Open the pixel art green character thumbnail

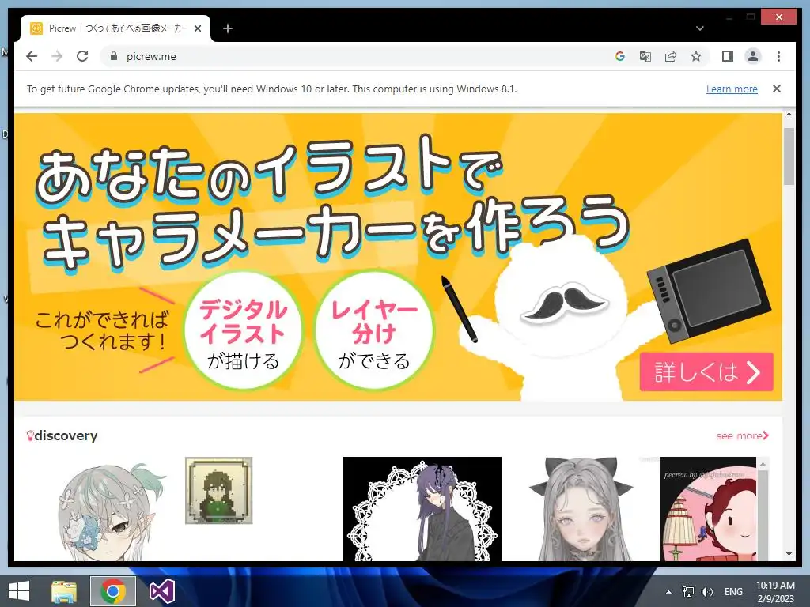point(219,490)
